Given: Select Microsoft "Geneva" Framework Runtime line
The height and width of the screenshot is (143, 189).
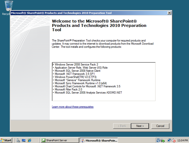Looking at the screenshot, I should pos(78,80).
